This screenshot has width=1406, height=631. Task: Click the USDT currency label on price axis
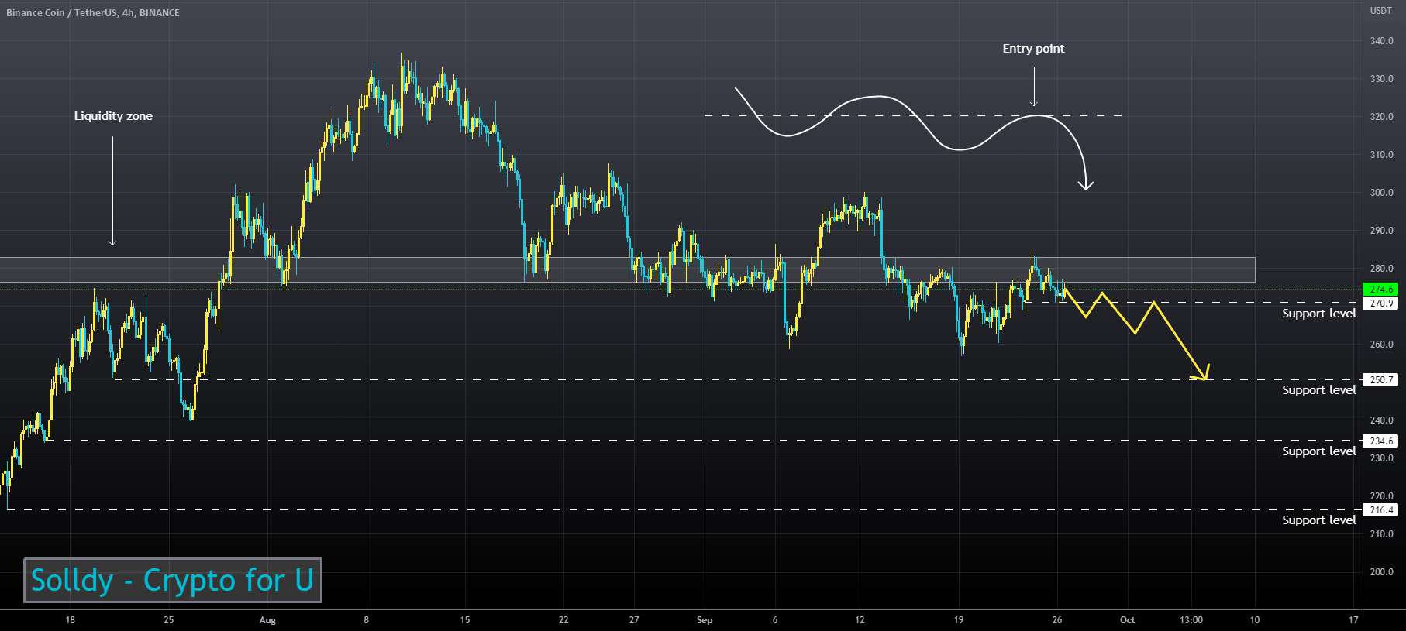(1381, 11)
